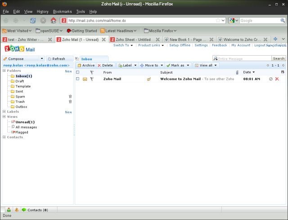Reload the page with the refresh icon
This screenshot has width=288, height=220.
point(33,21)
